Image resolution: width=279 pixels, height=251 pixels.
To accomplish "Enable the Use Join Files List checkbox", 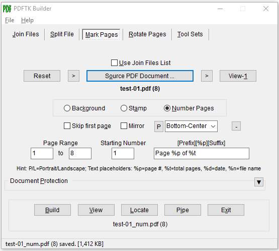I will click(x=114, y=63).
